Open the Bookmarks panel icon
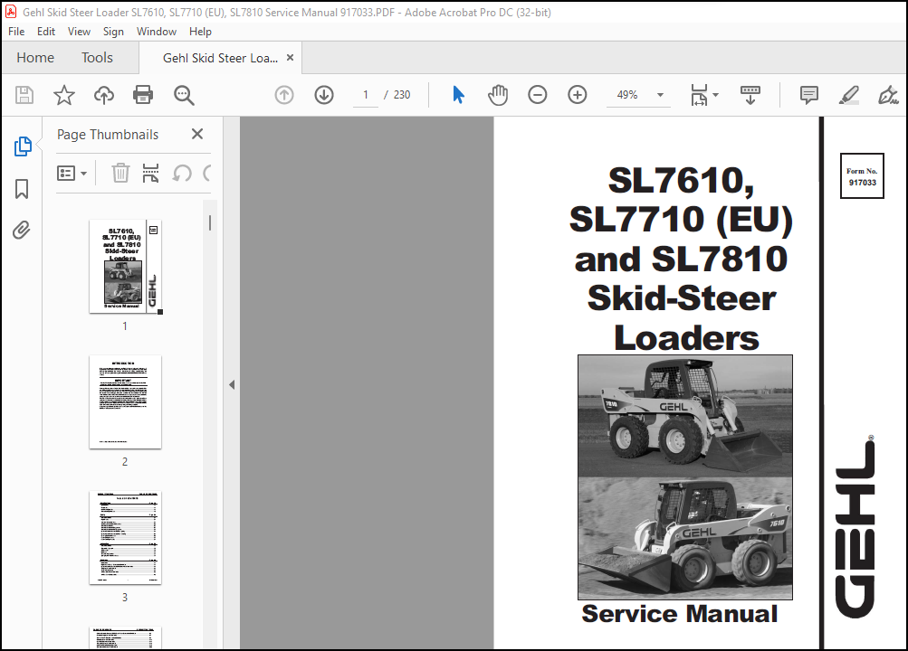 (x=22, y=188)
